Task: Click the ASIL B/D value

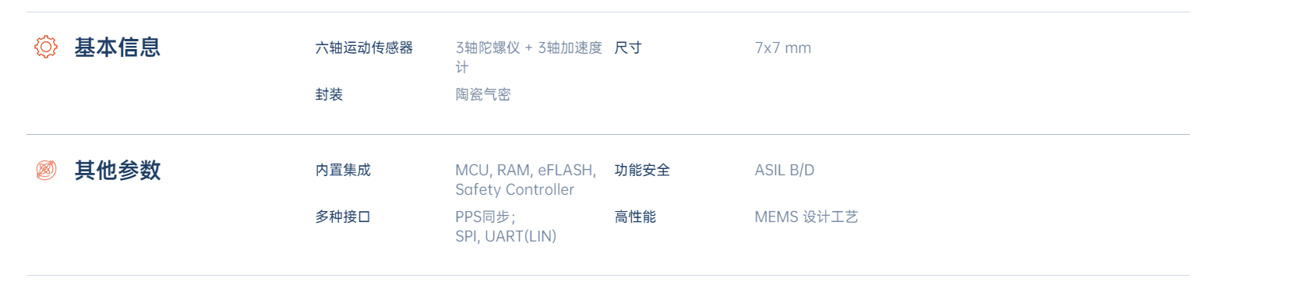Action: pos(785,170)
